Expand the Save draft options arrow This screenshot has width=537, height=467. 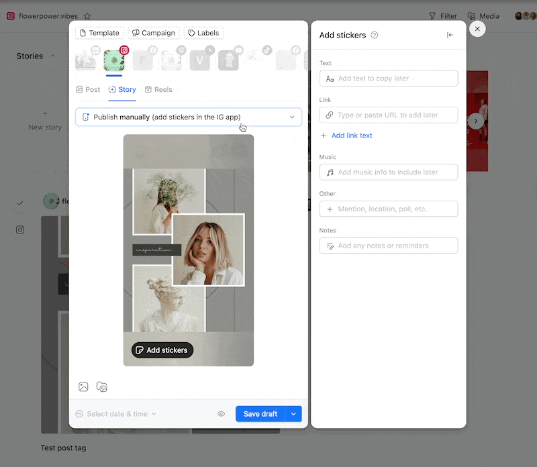coord(293,414)
